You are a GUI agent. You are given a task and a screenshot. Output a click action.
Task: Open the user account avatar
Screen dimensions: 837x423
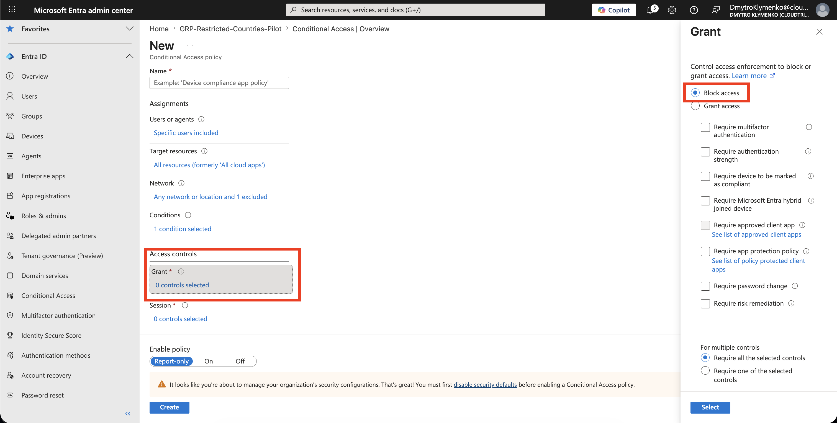click(x=822, y=10)
